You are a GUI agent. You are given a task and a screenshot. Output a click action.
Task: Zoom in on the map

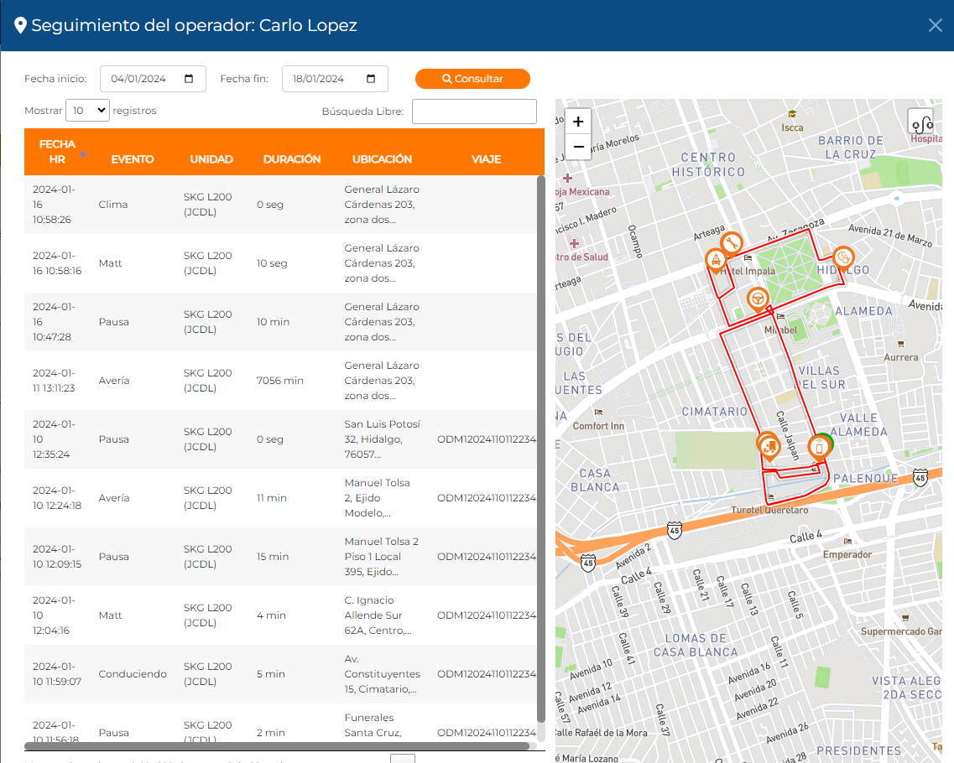coord(578,122)
